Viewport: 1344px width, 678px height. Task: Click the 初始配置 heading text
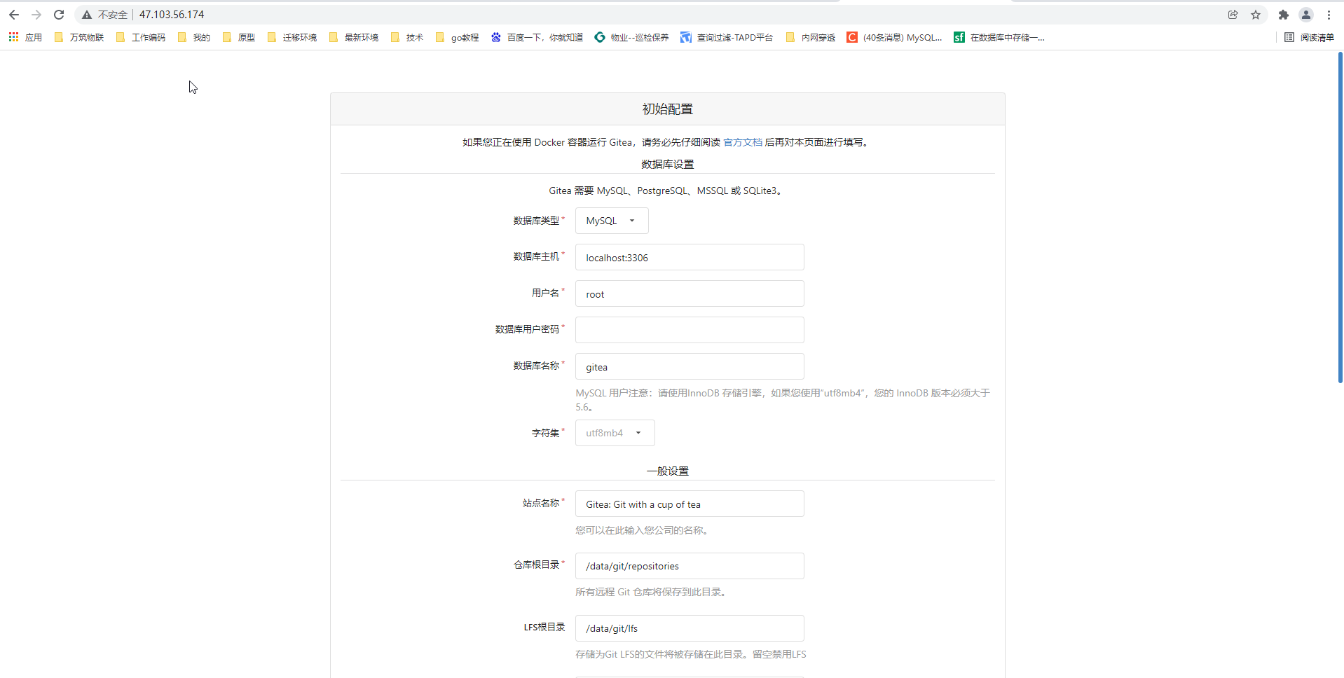(668, 109)
